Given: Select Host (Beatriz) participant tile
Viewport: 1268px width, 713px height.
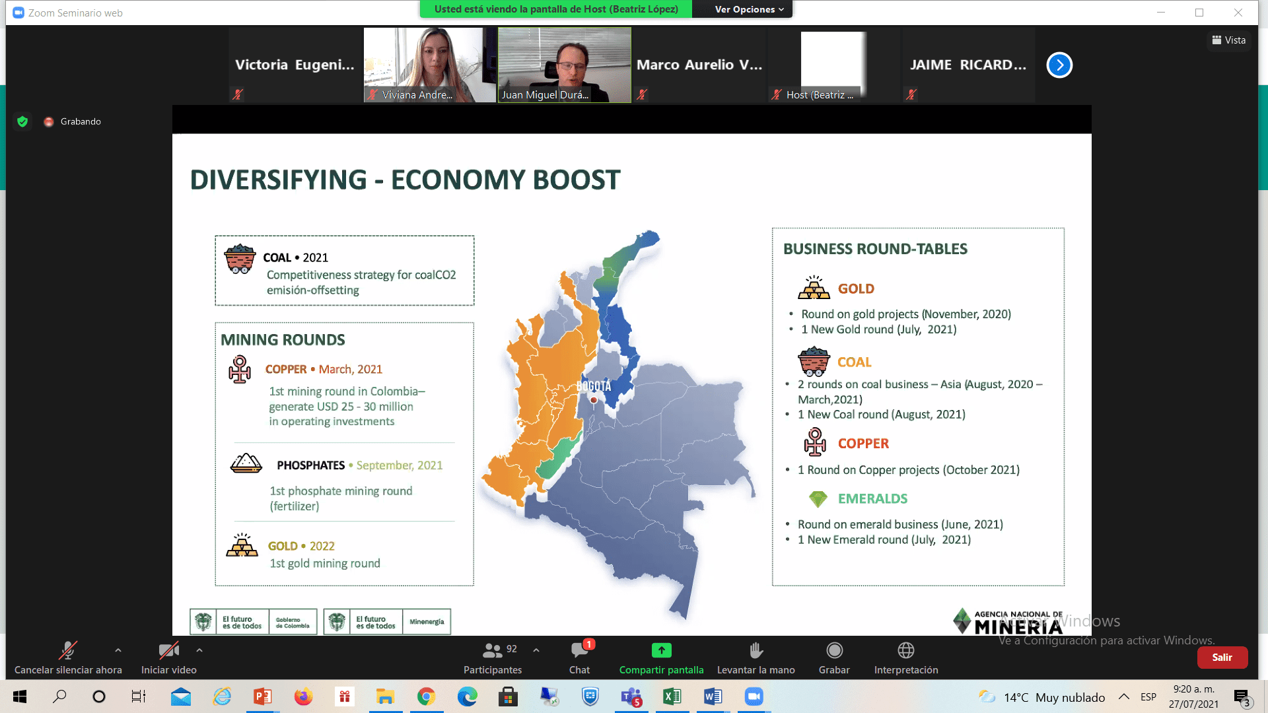Looking at the screenshot, I should (x=834, y=65).
